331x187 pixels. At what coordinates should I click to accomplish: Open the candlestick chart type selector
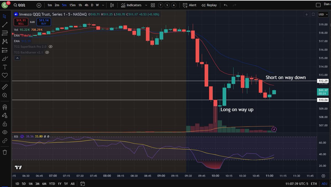tap(112, 5)
